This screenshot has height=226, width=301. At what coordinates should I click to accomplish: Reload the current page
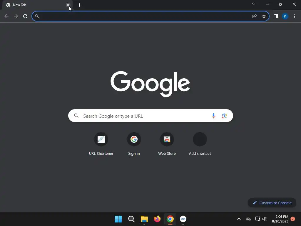pos(25,16)
